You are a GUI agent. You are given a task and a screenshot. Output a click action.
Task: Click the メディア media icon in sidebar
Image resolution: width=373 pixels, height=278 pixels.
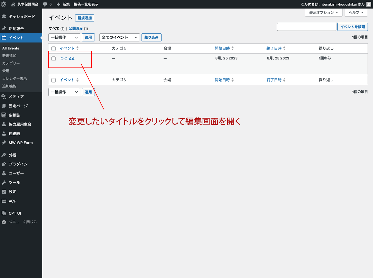(4, 97)
